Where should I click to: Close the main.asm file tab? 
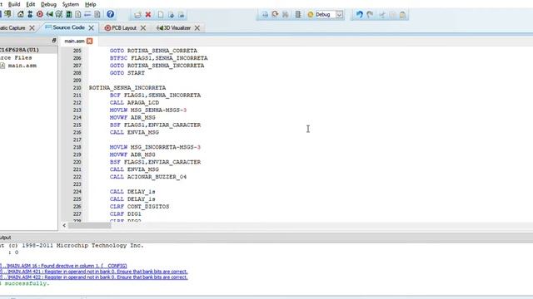(x=89, y=41)
